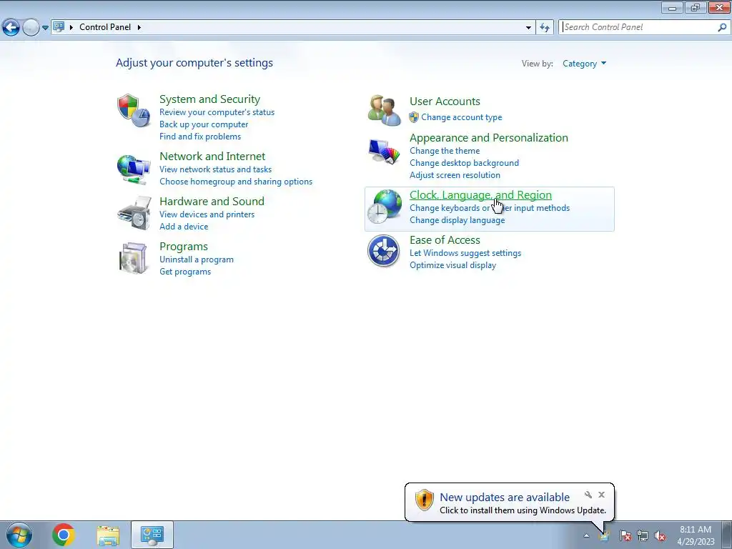Click Back up your computer
732x549 pixels.
[x=204, y=124]
